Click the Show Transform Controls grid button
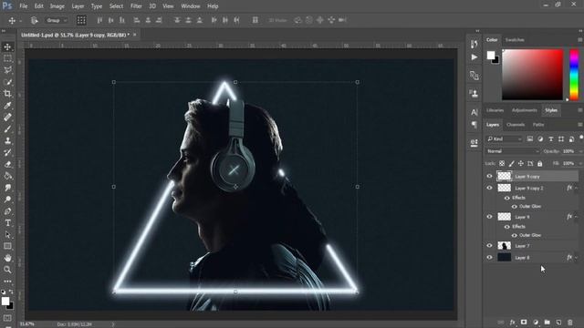The image size is (584, 328). click(81, 20)
